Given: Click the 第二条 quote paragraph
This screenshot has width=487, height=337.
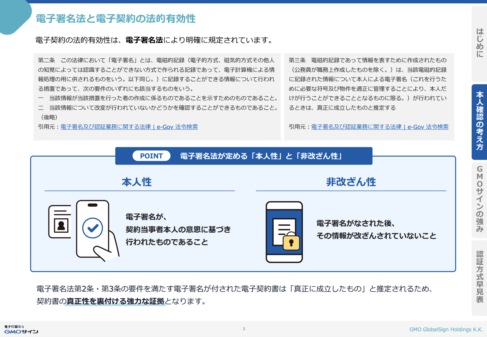Looking at the screenshot, I should pyautogui.click(x=158, y=89).
